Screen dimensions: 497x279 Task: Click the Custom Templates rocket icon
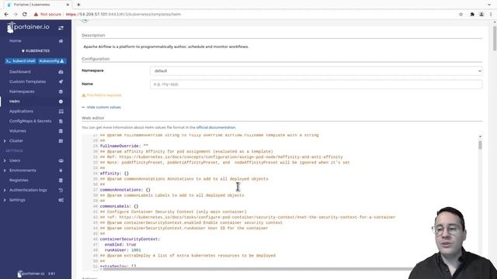point(61,81)
